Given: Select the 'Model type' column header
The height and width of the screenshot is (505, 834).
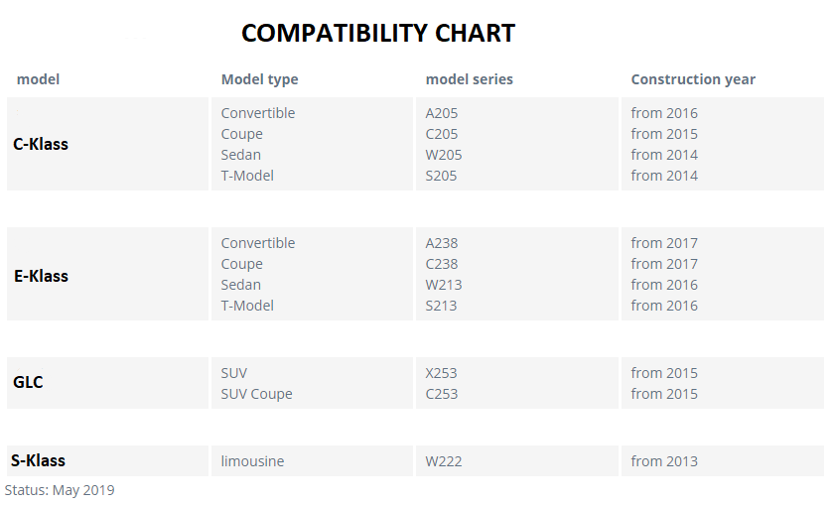Looking at the screenshot, I should click(259, 79).
